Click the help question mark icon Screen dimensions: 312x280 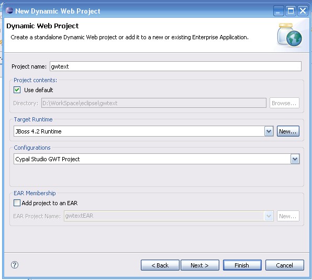click(x=15, y=265)
